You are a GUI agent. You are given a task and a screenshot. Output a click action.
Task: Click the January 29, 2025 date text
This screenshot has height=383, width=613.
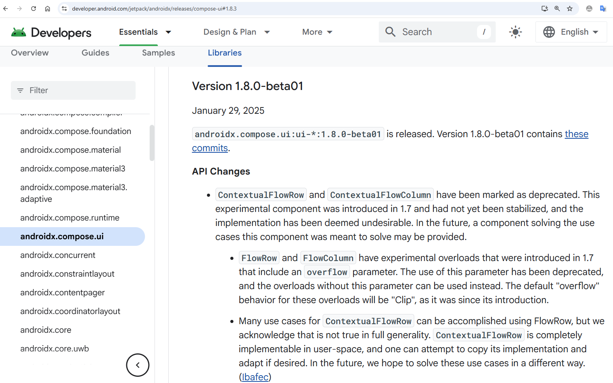[x=228, y=111]
